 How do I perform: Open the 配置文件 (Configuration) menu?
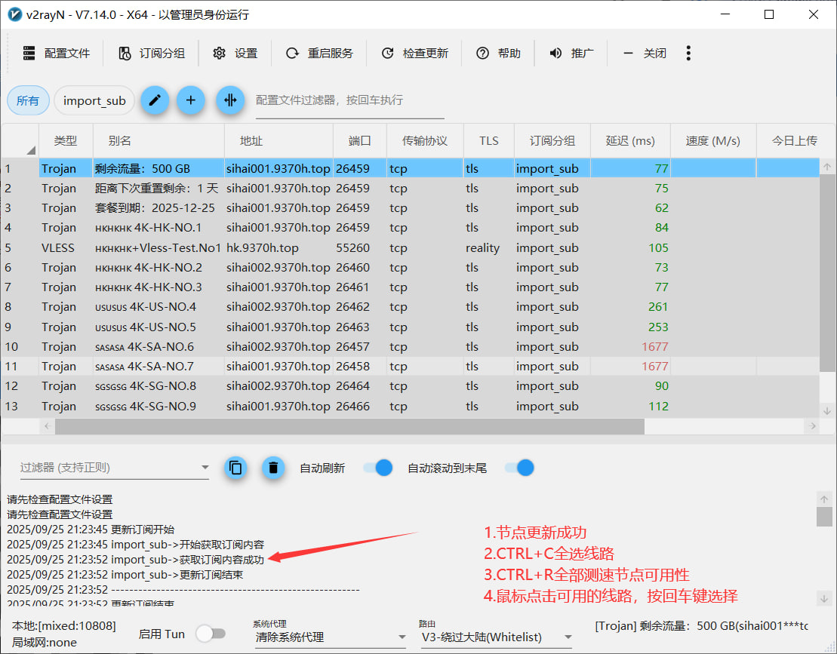point(57,54)
